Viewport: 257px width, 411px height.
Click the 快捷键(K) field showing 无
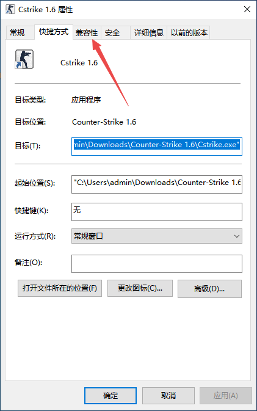[x=157, y=211]
